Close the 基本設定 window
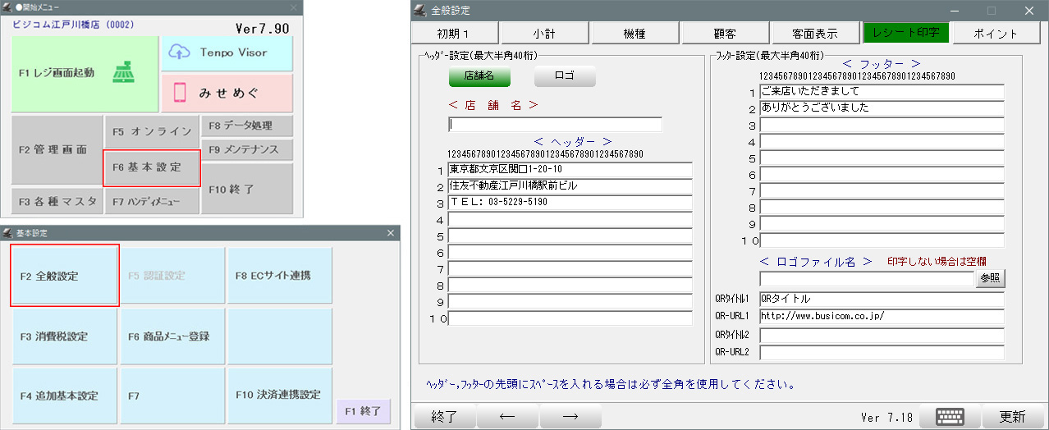Screen dimensions: 1049x430 coord(391,233)
